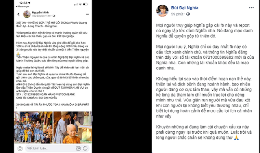Click the Nguyễn Minh name link
The image size is (260, 153).
click(x=40, y=12)
